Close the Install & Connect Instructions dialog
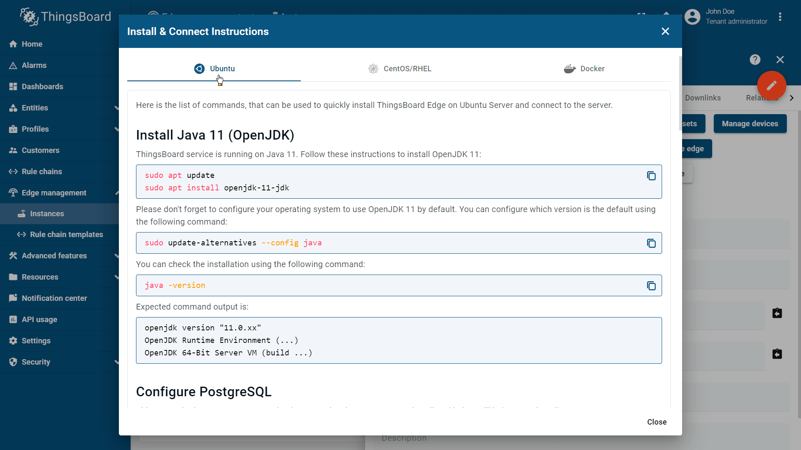 pos(665,31)
